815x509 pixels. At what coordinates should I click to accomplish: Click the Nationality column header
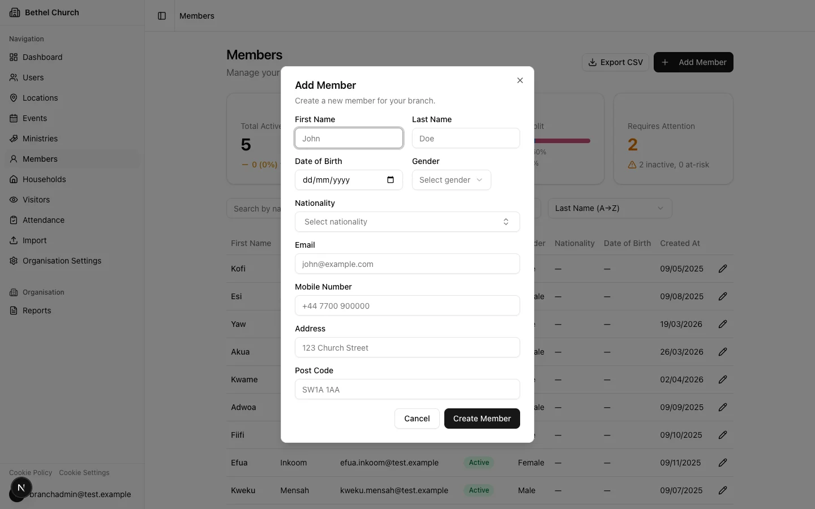click(x=574, y=243)
